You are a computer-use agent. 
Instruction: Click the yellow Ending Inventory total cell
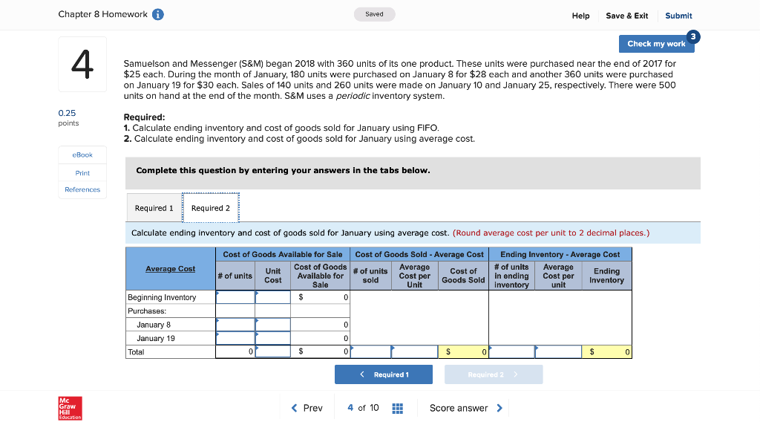pos(607,351)
